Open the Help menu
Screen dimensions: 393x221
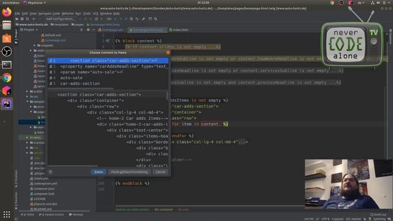tap(116, 14)
